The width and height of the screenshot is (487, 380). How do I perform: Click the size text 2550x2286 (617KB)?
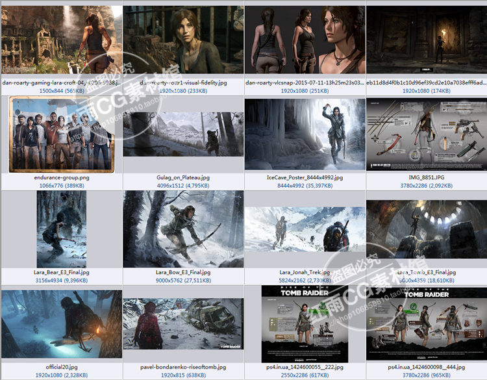coord(305,375)
